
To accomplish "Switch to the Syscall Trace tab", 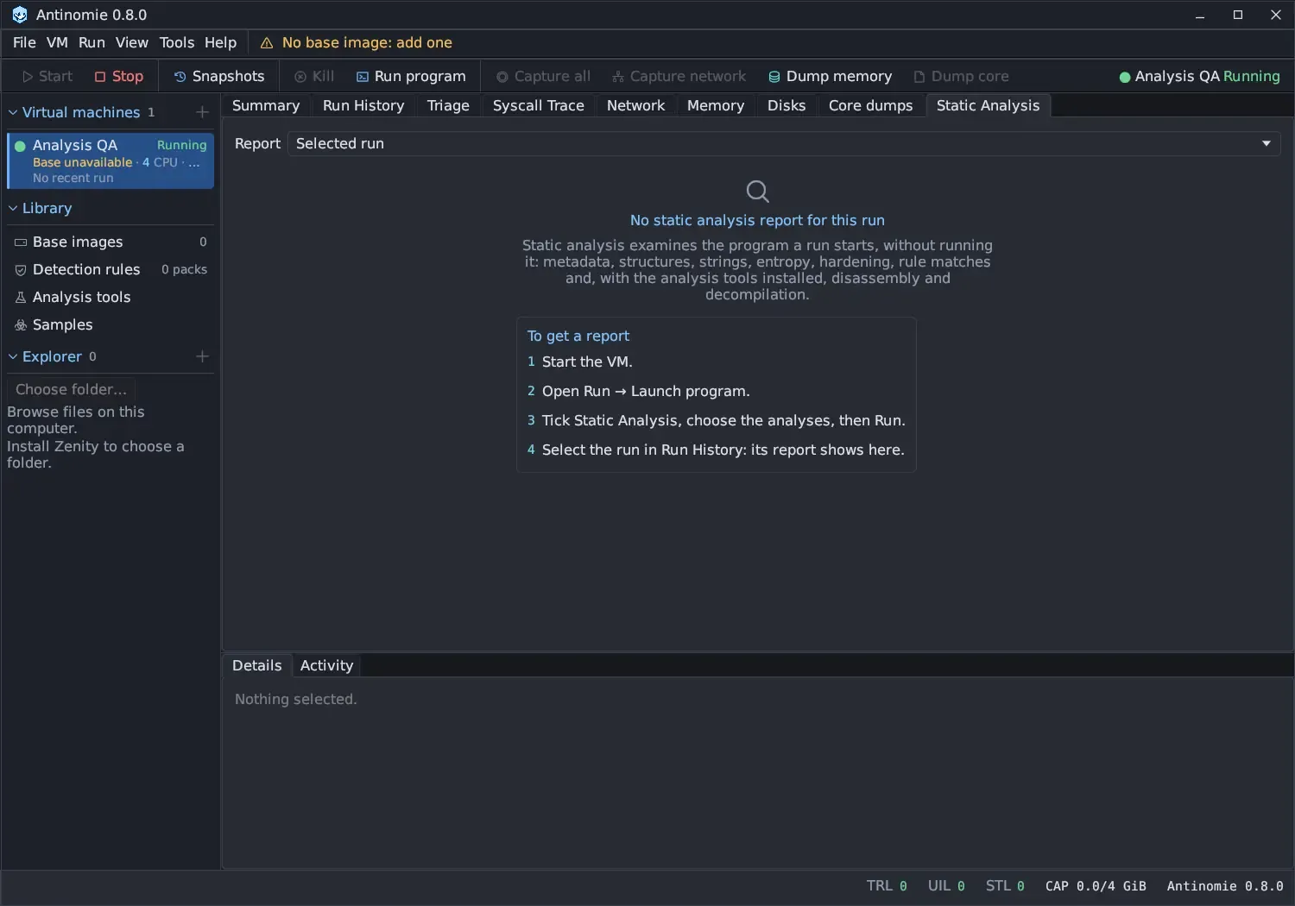I will coord(539,105).
